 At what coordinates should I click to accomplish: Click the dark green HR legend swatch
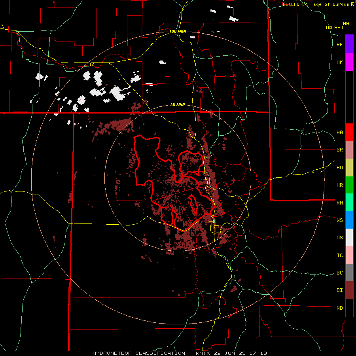pos(349,185)
